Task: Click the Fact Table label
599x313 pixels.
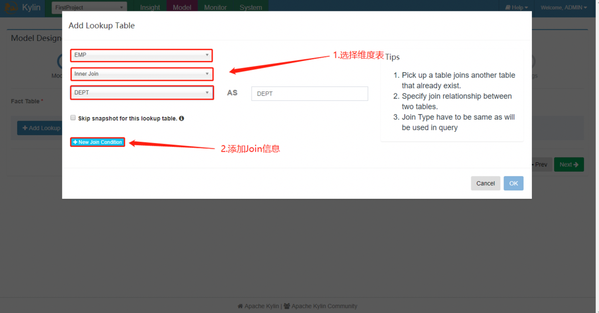Action: click(x=25, y=101)
